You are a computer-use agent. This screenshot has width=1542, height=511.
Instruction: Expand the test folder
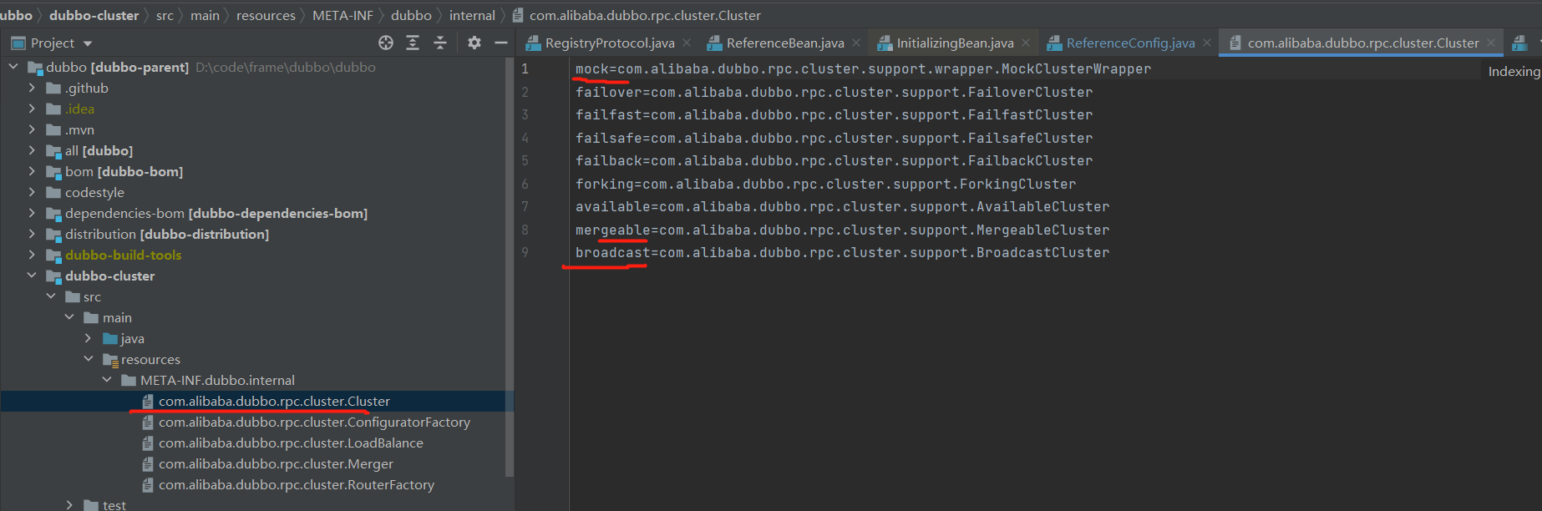coord(69,505)
